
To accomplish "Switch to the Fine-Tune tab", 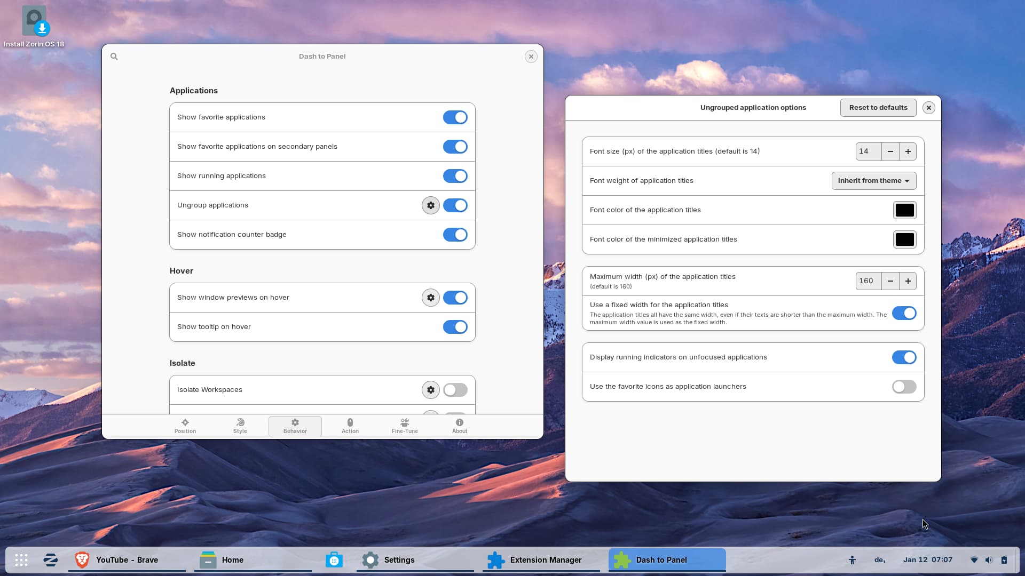I will coord(405,426).
